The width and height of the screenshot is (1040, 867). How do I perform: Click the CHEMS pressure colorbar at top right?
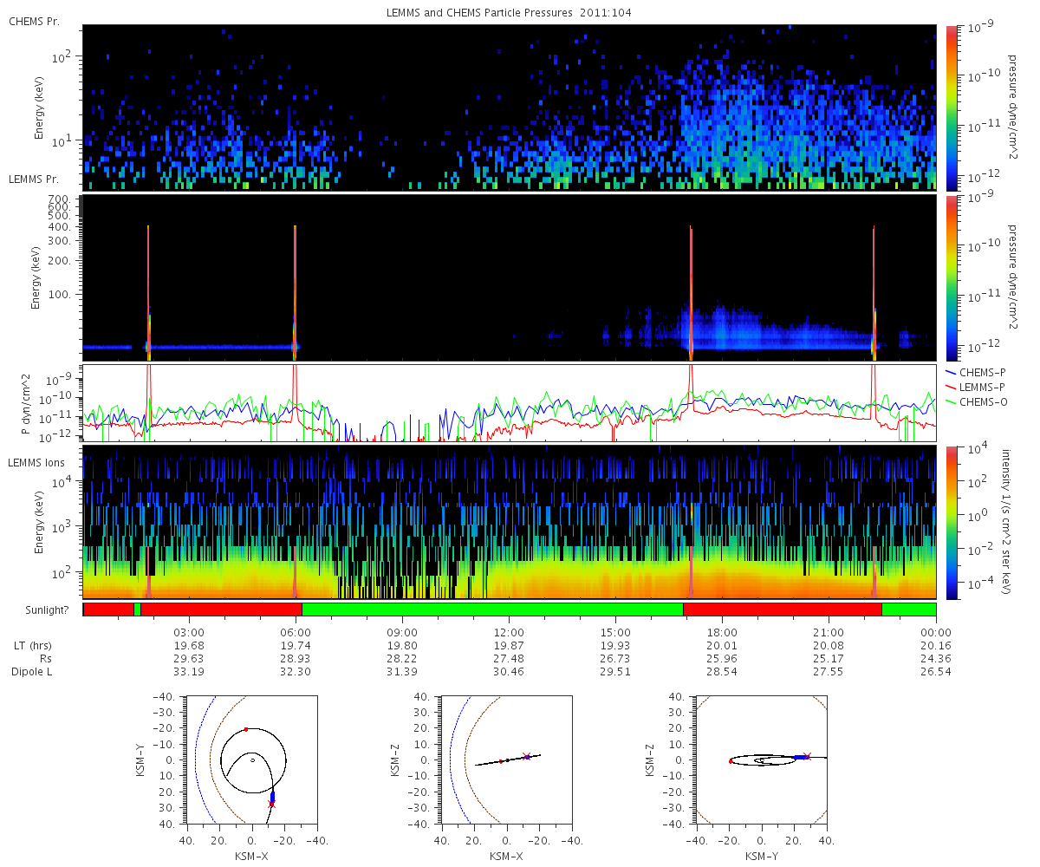(x=951, y=108)
